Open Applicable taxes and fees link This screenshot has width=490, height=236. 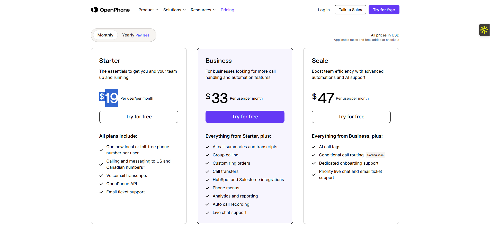(352, 40)
